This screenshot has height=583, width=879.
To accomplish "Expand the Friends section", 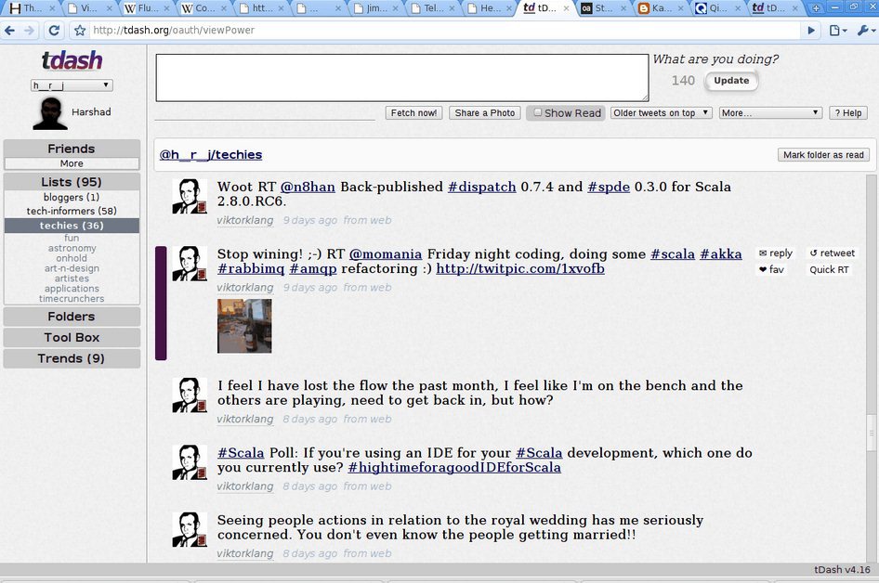I will click(72, 149).
